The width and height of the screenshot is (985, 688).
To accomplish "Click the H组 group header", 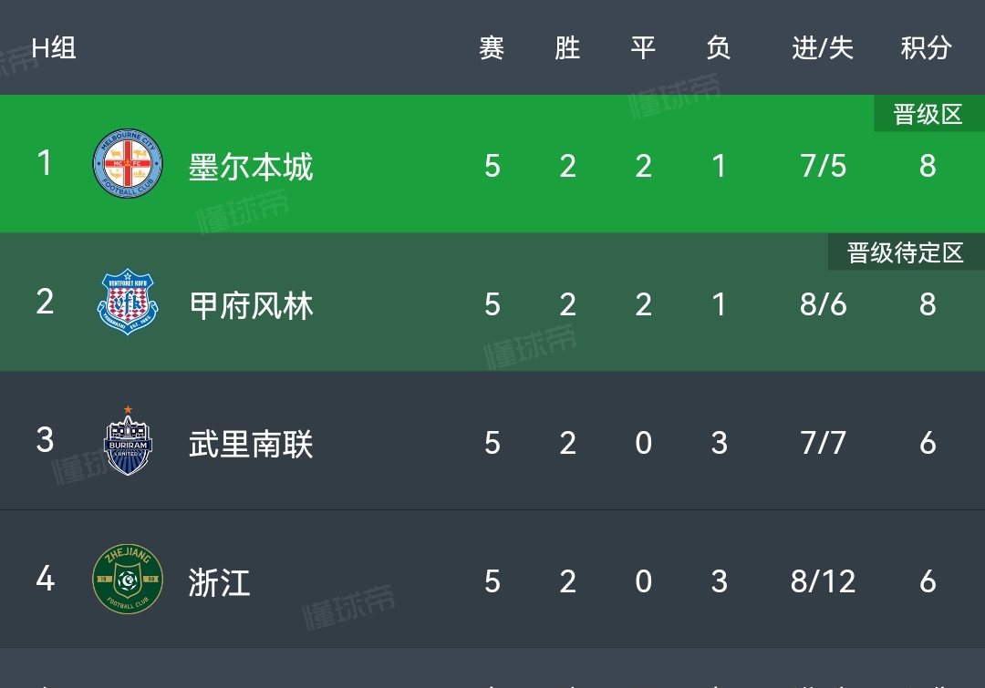I will point(54,48).
